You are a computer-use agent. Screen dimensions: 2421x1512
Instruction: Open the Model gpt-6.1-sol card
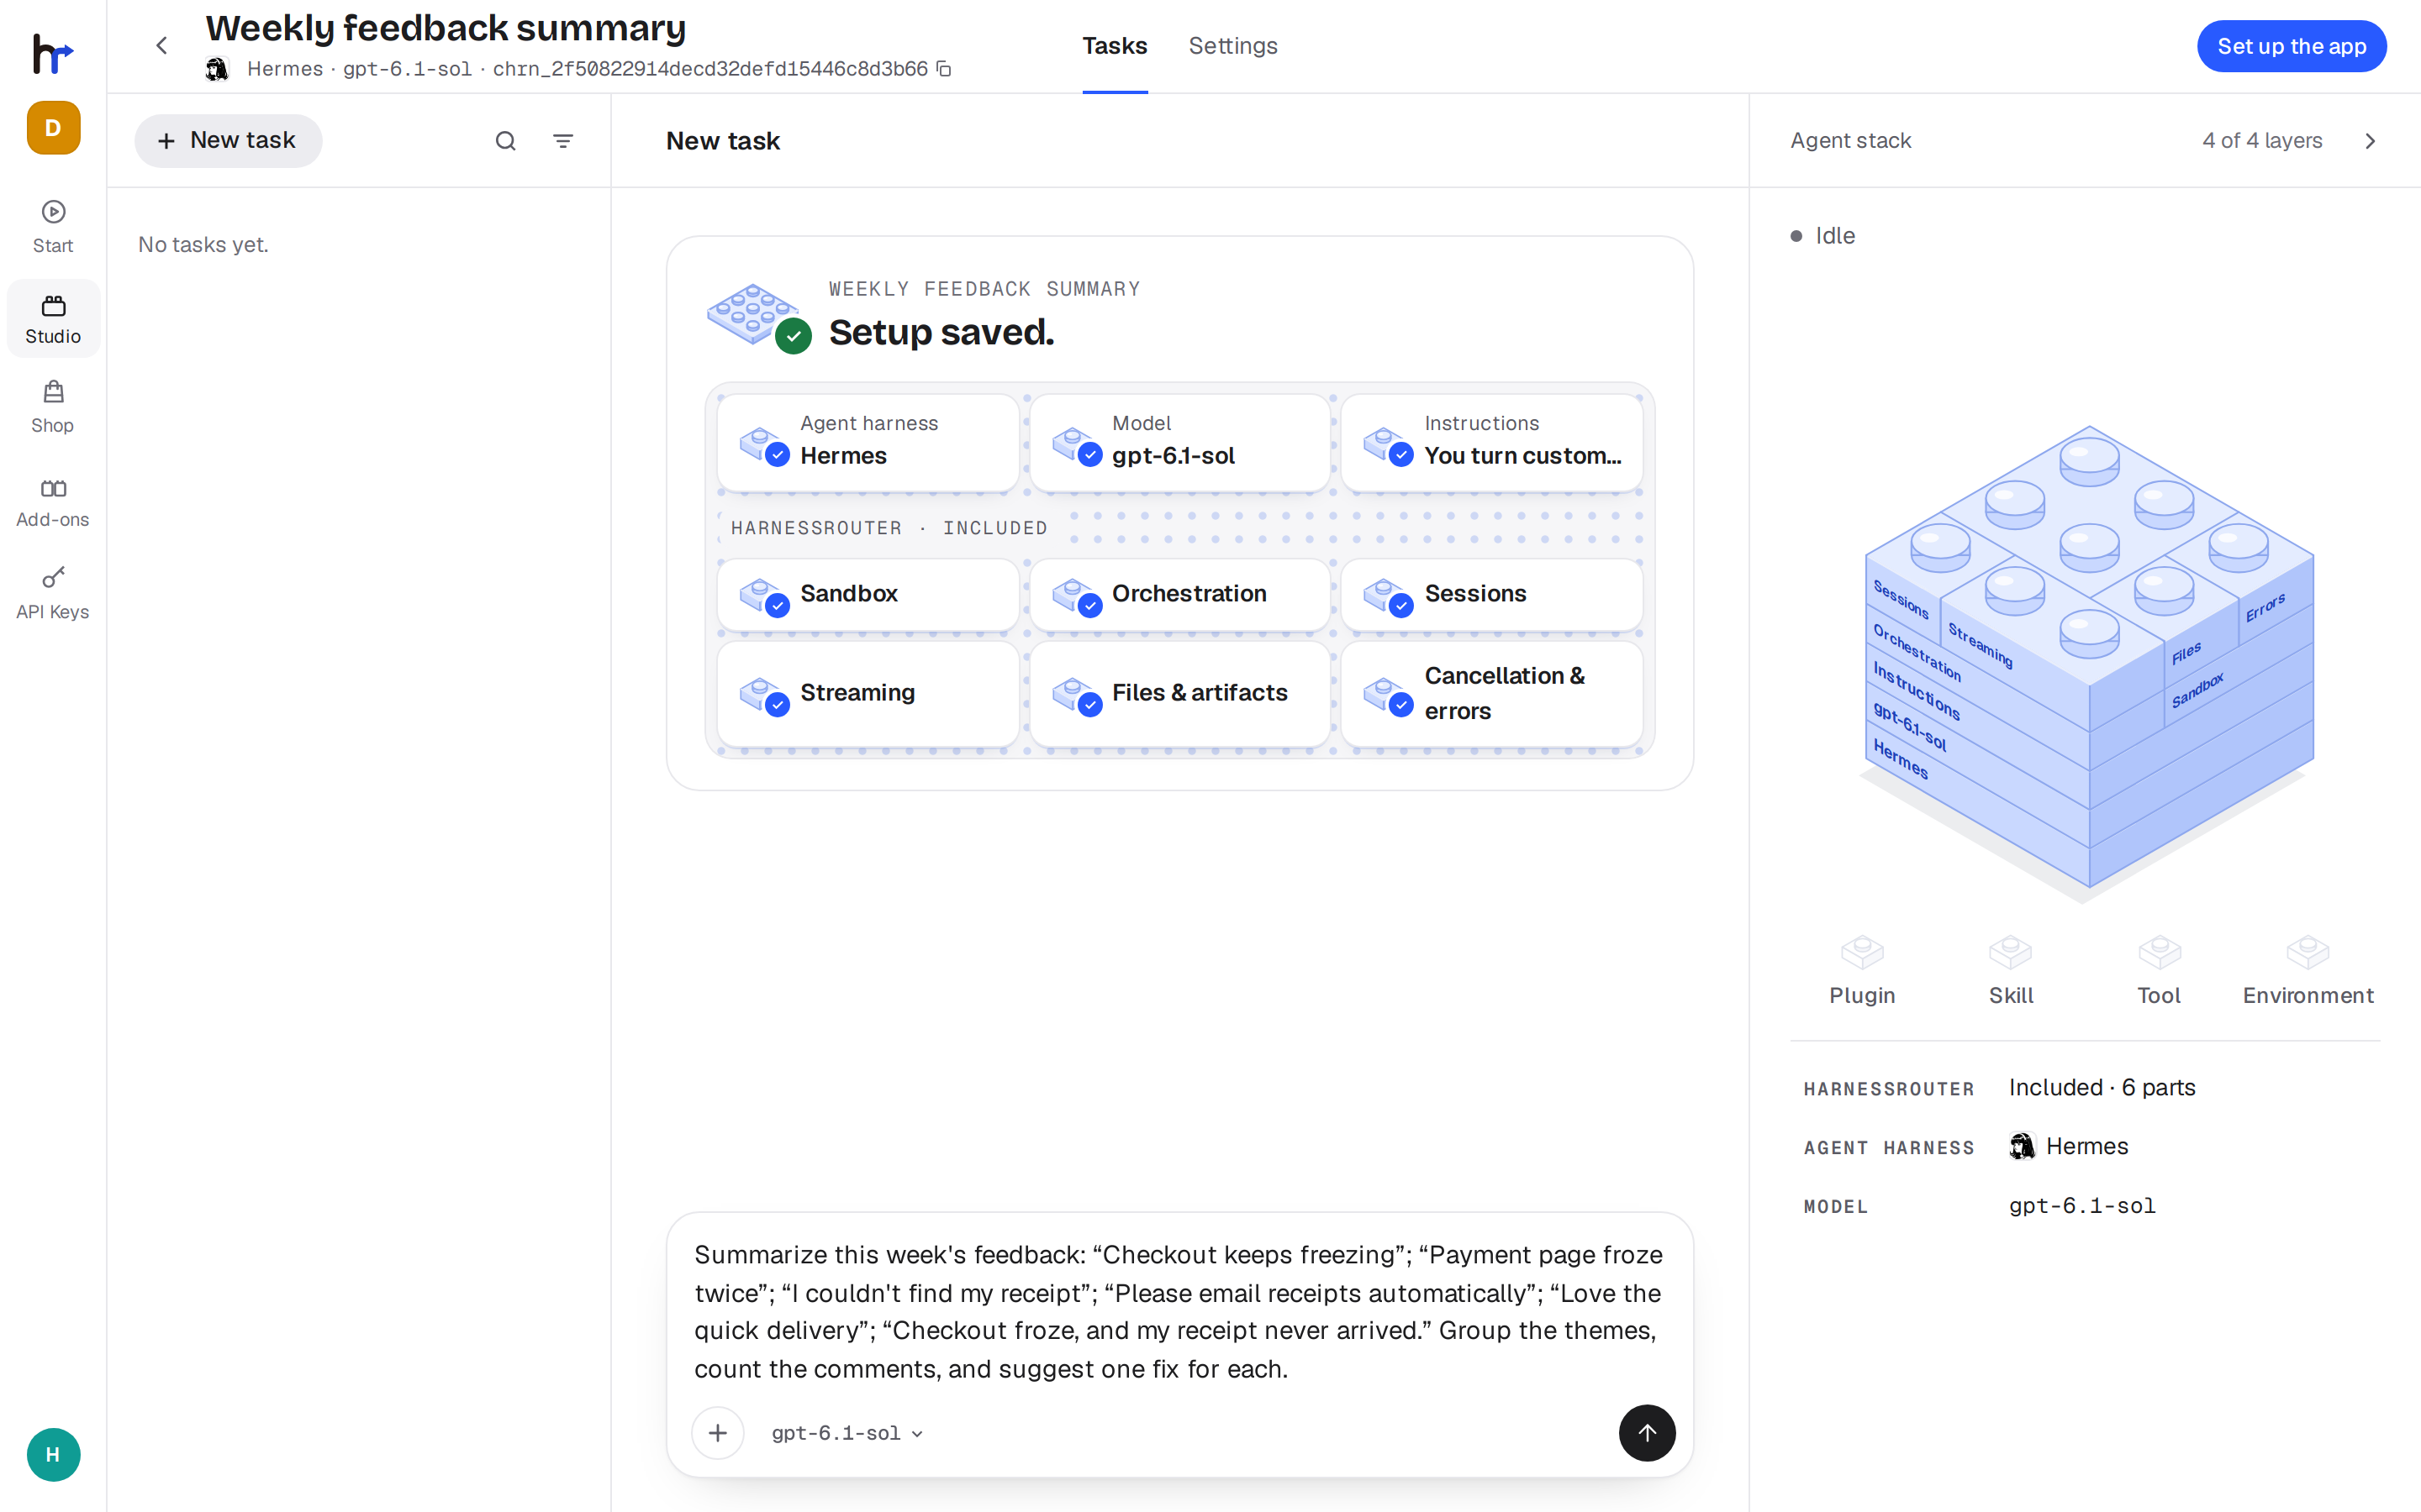[1179, 441]
